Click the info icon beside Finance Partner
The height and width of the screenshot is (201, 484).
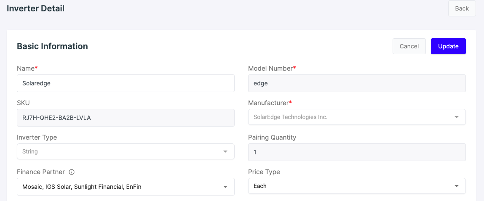point(72,172)
